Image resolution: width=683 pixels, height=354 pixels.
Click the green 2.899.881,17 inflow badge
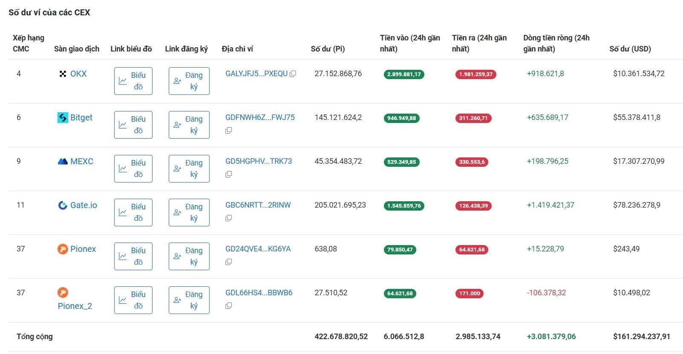pos(404,74)
